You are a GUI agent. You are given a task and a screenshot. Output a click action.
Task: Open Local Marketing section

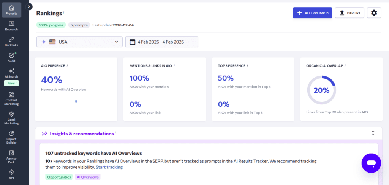click(11, 118)
